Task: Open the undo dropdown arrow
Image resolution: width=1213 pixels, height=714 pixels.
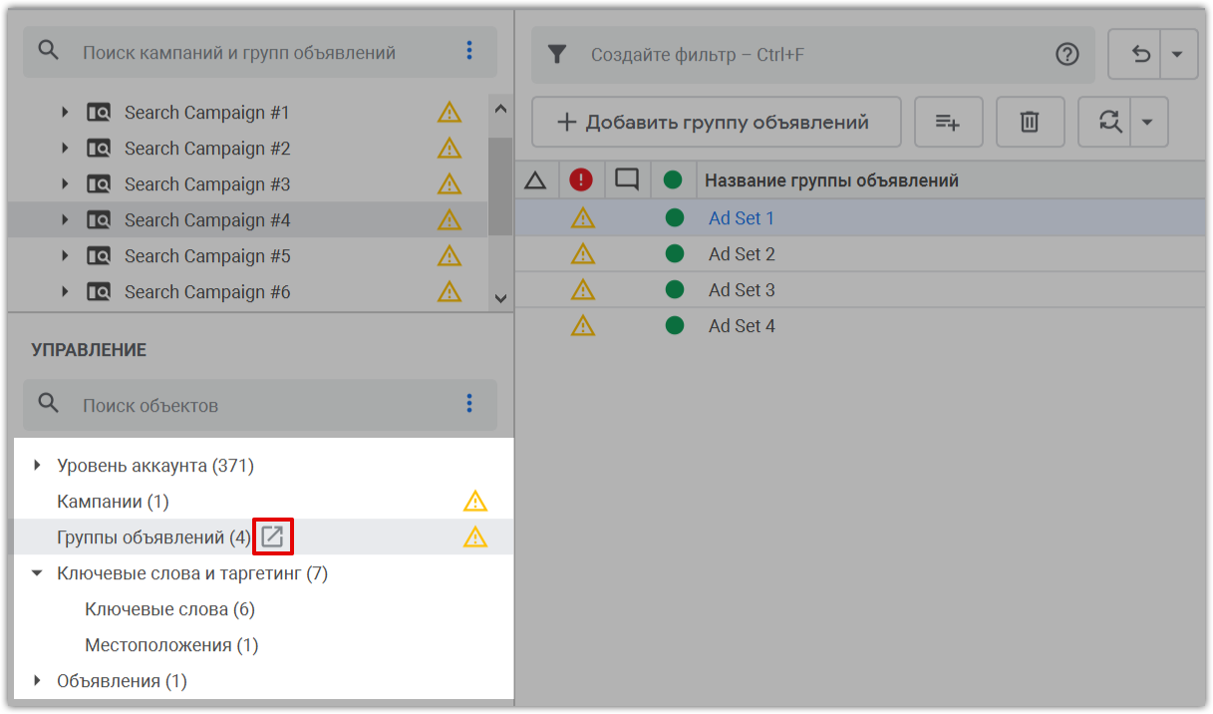Action: pos(1177,54)
